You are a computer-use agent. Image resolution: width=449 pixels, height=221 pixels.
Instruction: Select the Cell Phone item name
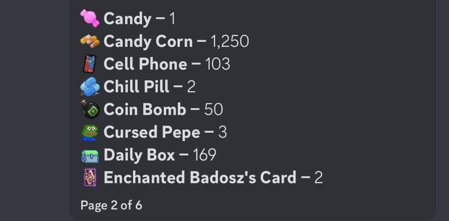[x=145, y=64]
